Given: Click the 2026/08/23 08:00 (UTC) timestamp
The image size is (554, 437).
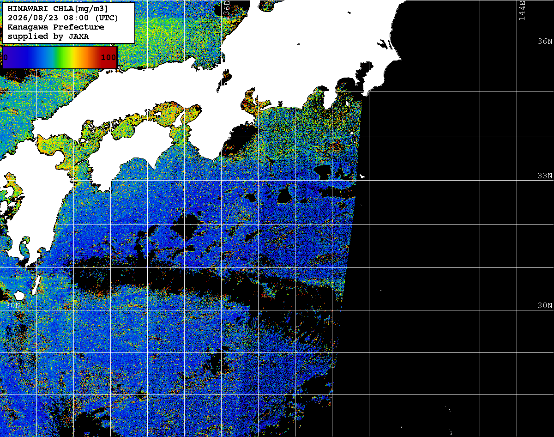Looking at the screenshot, I should tap(63, 18).
